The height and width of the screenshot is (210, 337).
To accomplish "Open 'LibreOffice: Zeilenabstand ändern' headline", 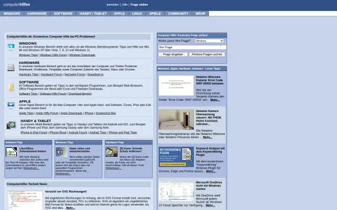I will point(33,150).
